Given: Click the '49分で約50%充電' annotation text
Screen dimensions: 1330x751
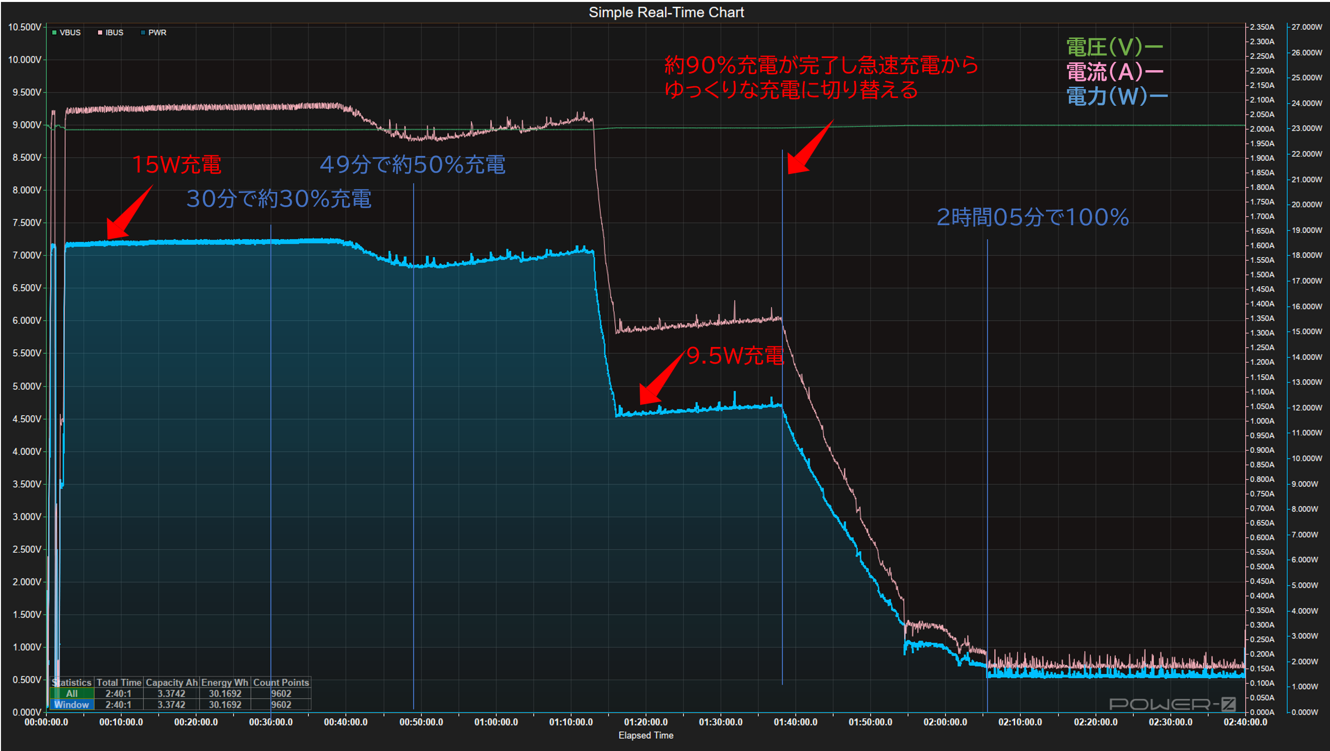Looking at the screenshot, I should [413, 165].
